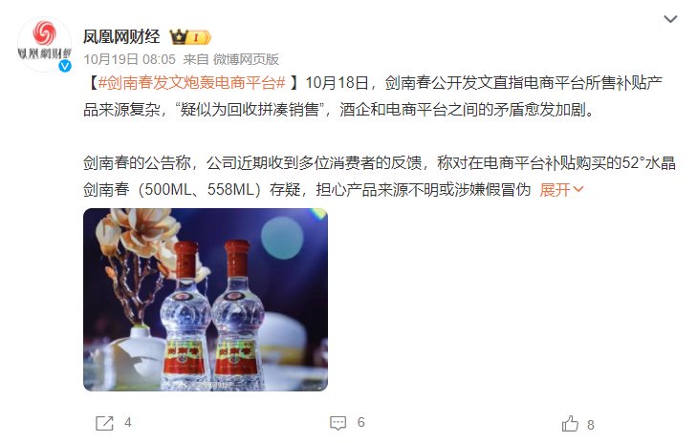Viewport: 697px width, 443px height.
Task: View the Jiannanchun bottles photo
Action: [x=206, y=300]
